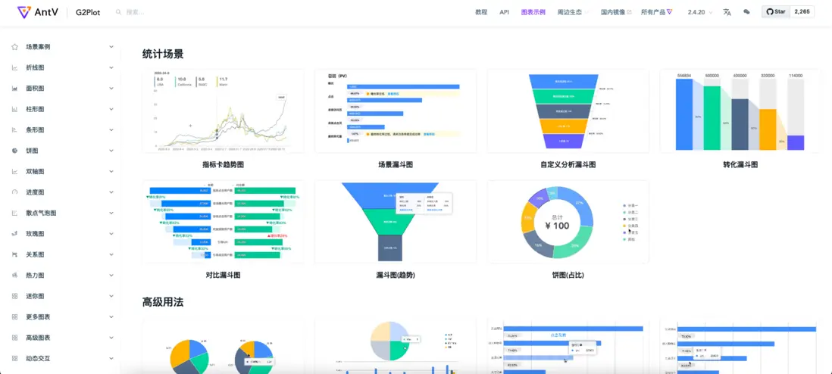This screenshot has width=832, height=374.
Task: Select the 动态交互 sidebar label
Action: coord(38,358)
